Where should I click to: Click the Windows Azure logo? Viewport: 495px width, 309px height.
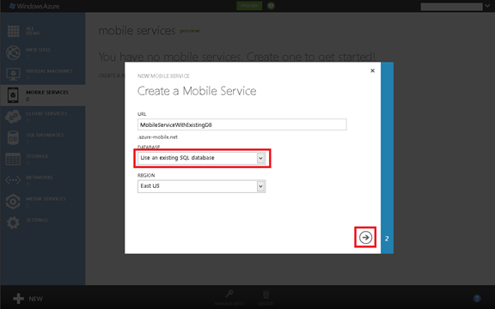pyautogui.click(x=34, y=6)
